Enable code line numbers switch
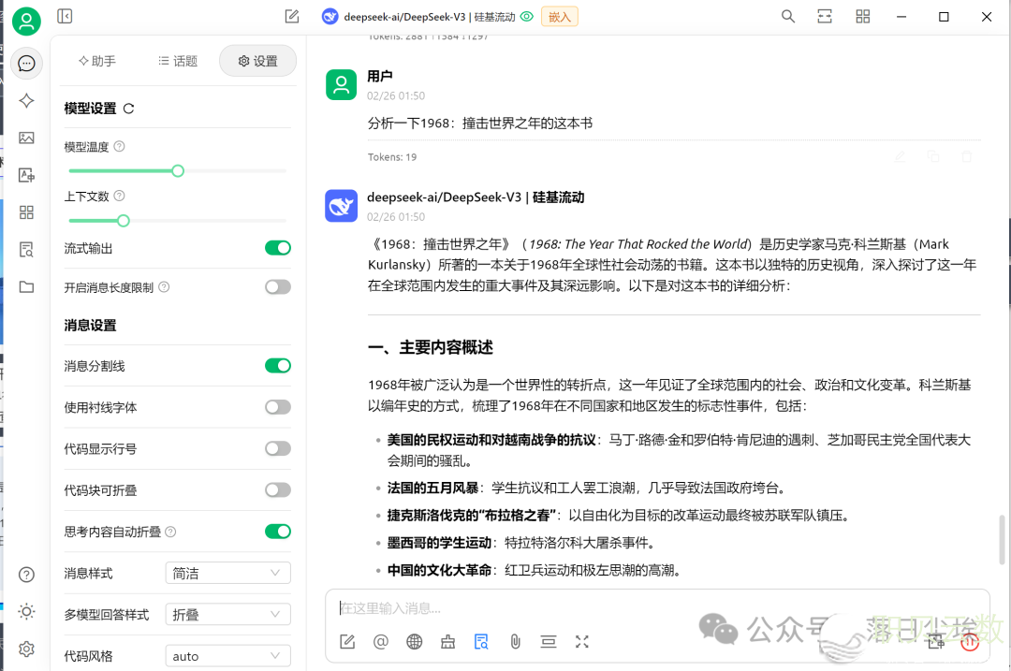The width and height of the screenshot is (1011, 671). 278,448
